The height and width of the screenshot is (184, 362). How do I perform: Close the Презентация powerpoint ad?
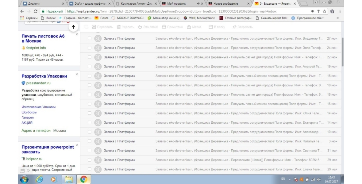[x=77, y=145]
